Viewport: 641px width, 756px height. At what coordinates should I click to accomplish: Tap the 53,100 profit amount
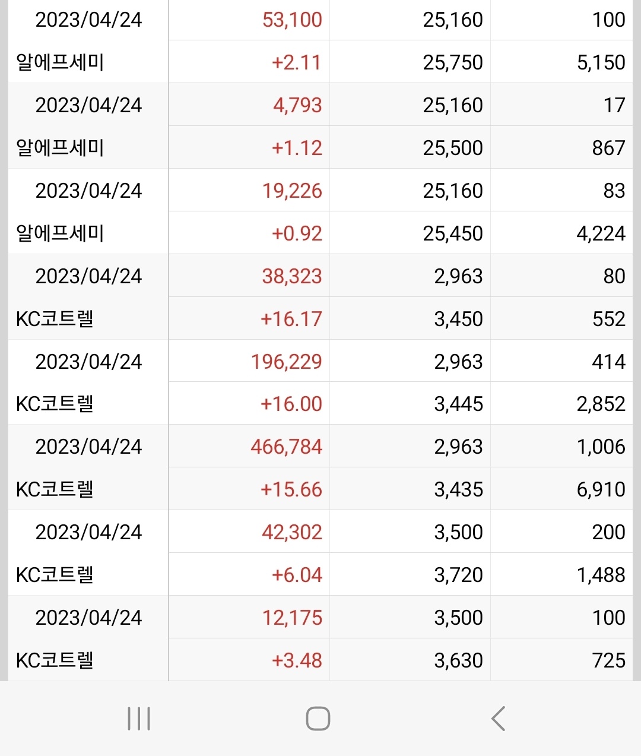pos(292,20)
